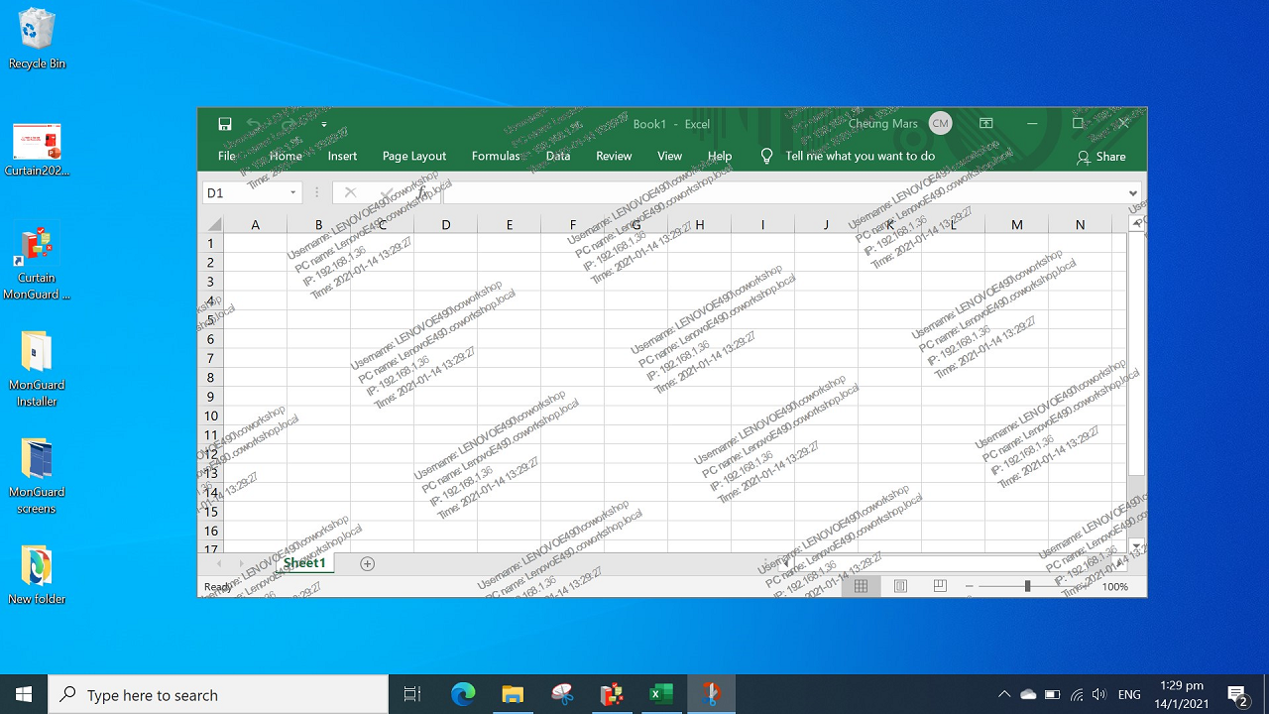This screenshot has height=714, width=1269.
Task: Expand the formula bar chevron
Action: click(1132, 192)
